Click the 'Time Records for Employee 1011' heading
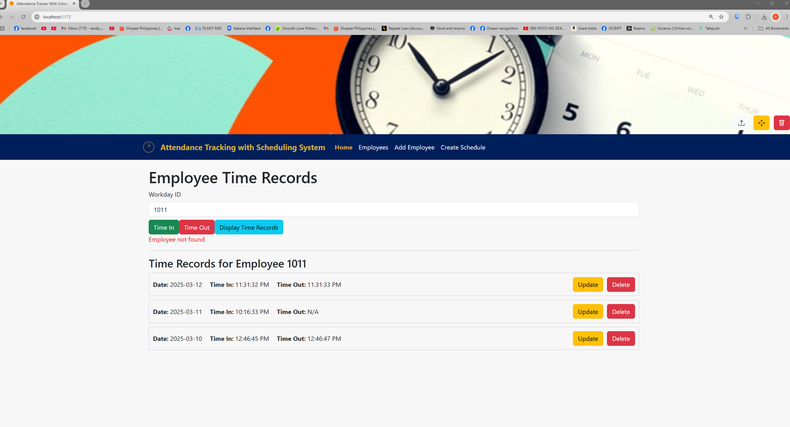This screenshot has height=427, width=790. [x=227, y=264]
